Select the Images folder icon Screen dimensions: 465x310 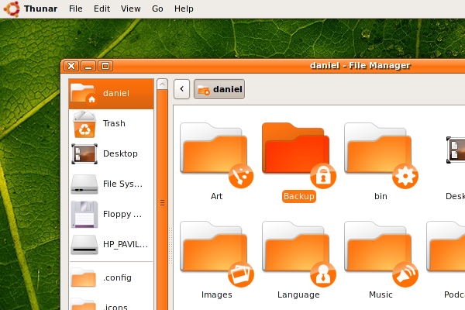tap(216, 253)
